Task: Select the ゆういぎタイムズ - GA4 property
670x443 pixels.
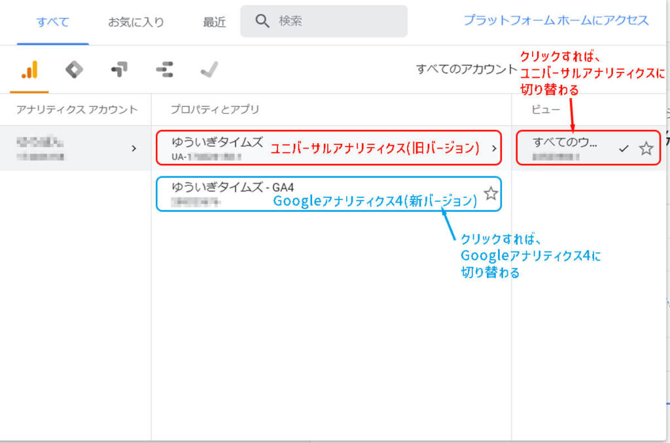Action: pos(328,194)
